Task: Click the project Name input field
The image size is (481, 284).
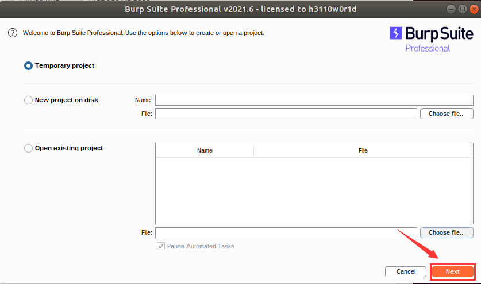Action: tap(314, 100)
